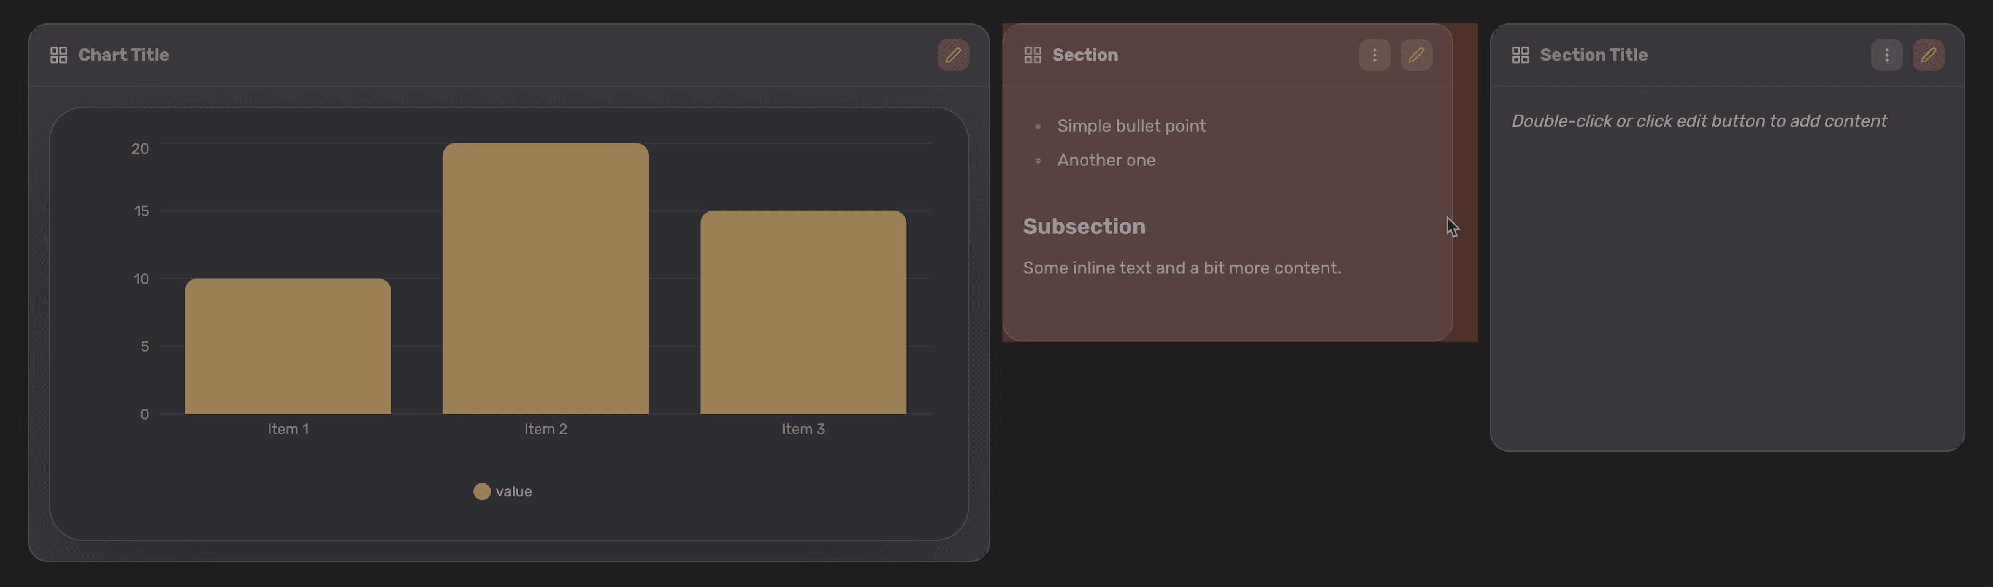Click the value legend color dot

(481, 491)
